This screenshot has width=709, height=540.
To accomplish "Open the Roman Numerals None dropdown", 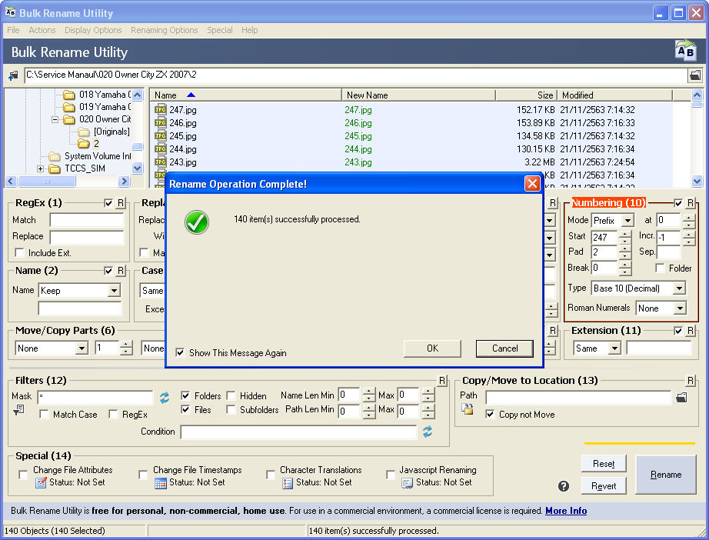I will pos(680,308).
